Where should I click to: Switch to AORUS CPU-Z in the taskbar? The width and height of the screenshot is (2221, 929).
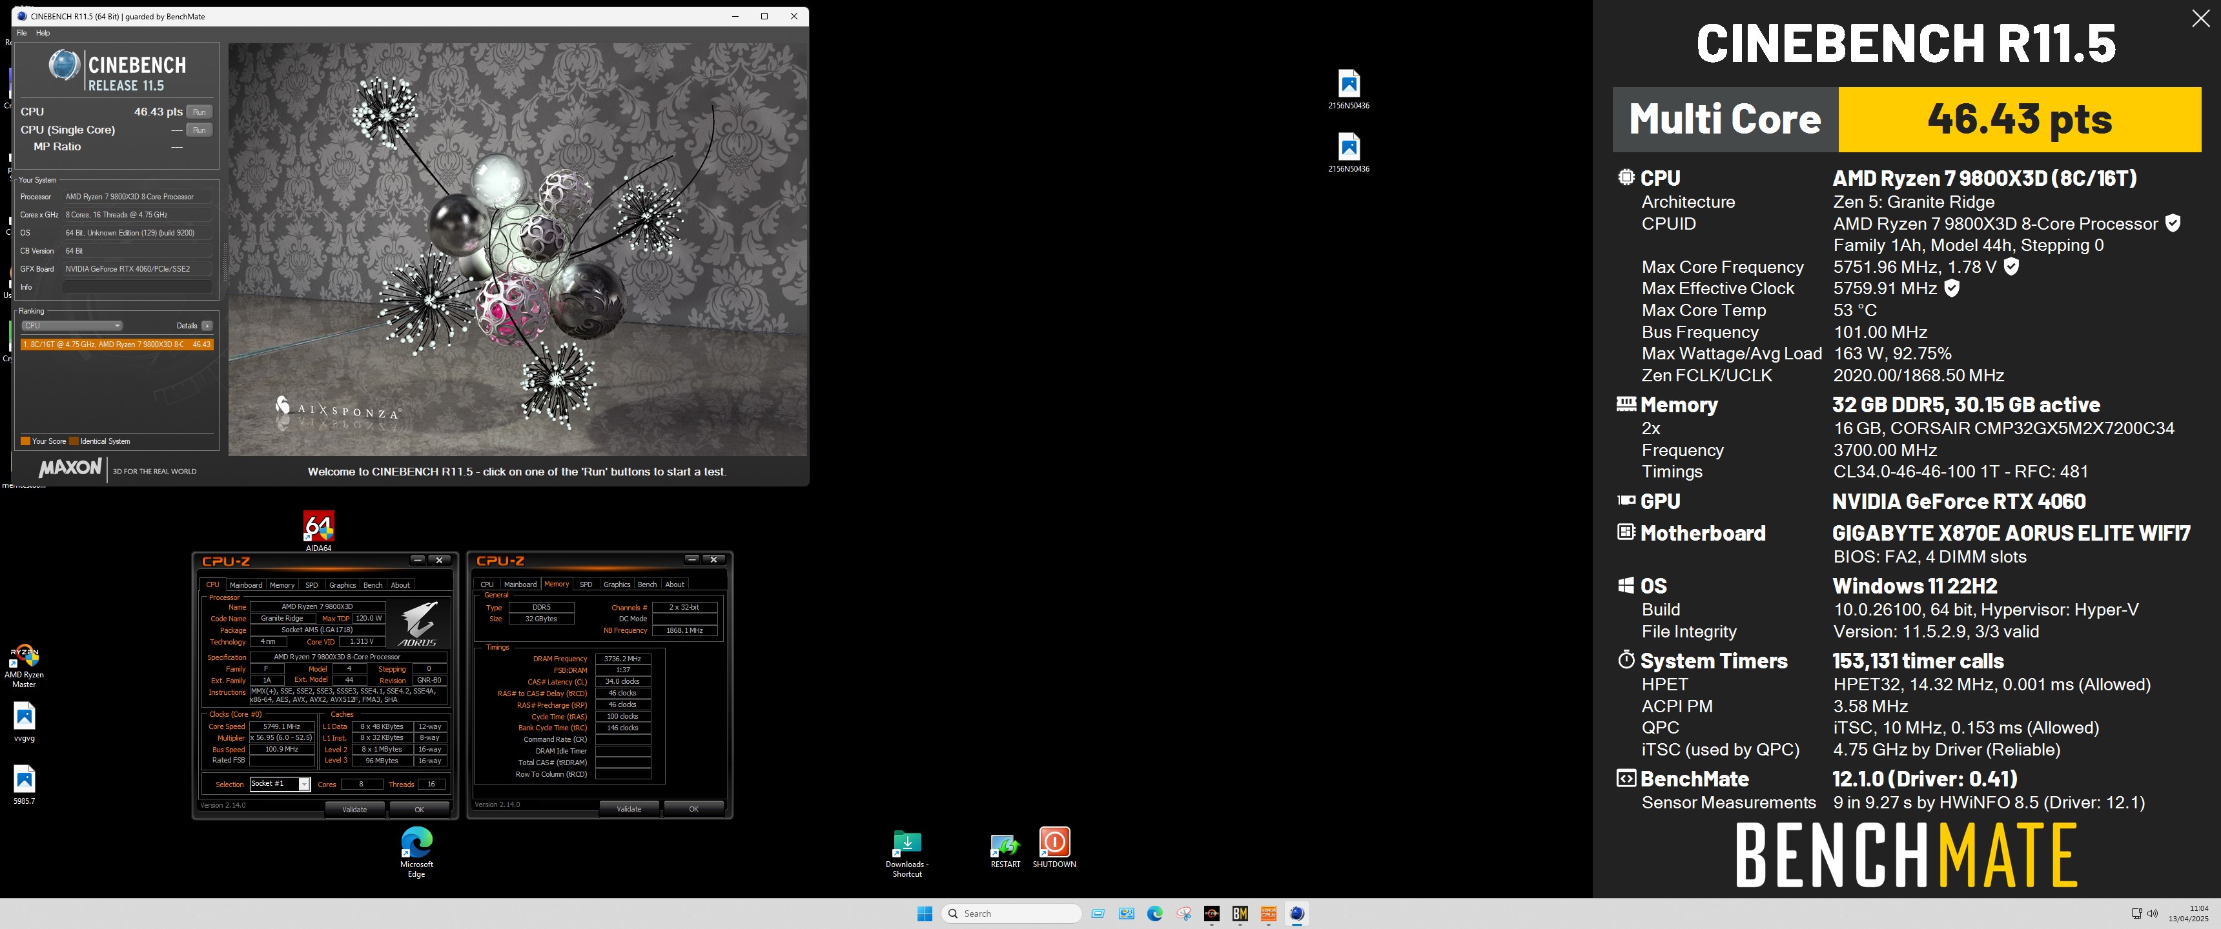(1268, 914)
